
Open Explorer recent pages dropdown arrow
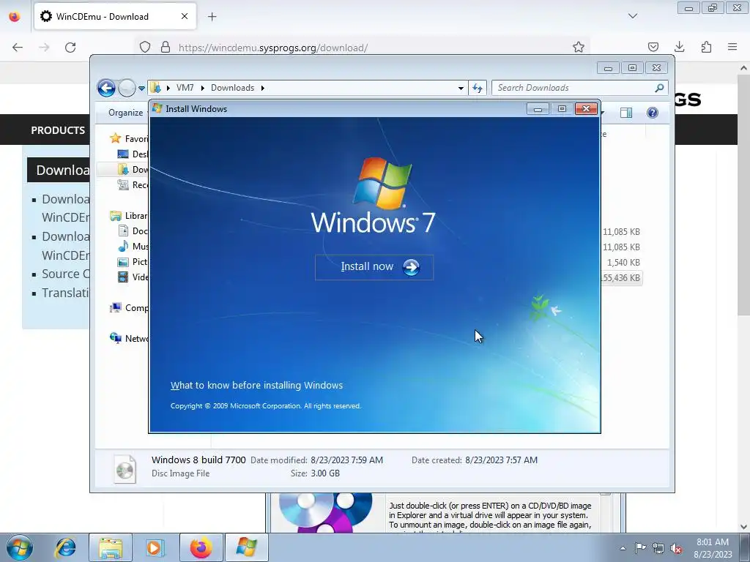click(x=141, y=88)
